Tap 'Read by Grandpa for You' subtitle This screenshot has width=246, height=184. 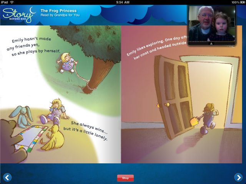coord(60,15)
